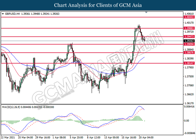Click the MACD(12,26,9) indicator label
Screen dimensions: 196x140
12,107
